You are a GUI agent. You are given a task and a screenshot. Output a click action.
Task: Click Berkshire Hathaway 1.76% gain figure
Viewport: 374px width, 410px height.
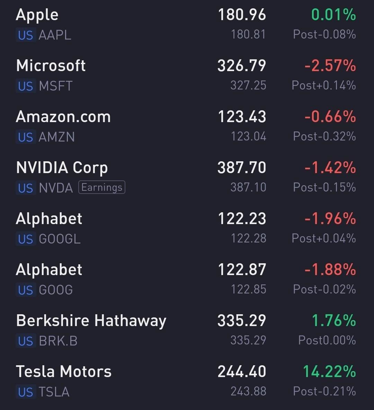[x=334, y=321]
